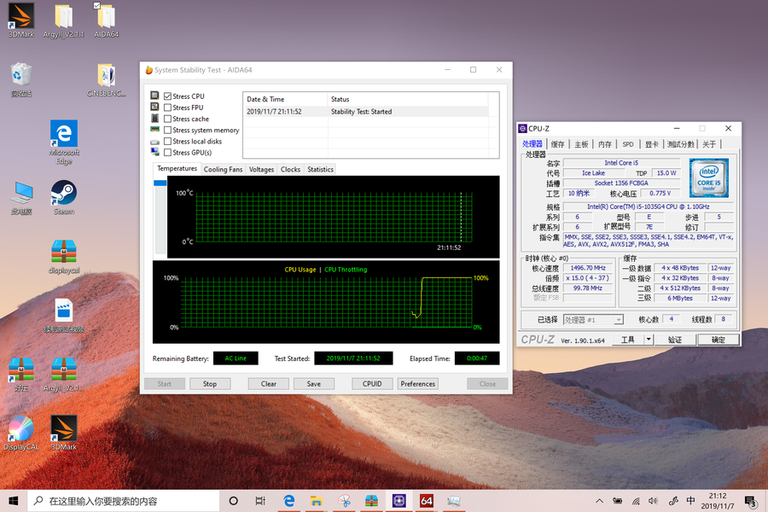Type in the taskbar search box

124,501
